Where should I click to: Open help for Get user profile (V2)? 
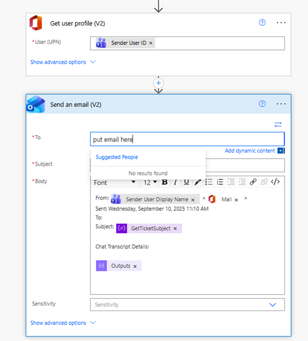(262, 23)
